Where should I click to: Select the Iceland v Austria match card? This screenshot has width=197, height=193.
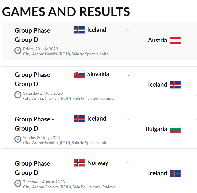[x=99, y=41]
